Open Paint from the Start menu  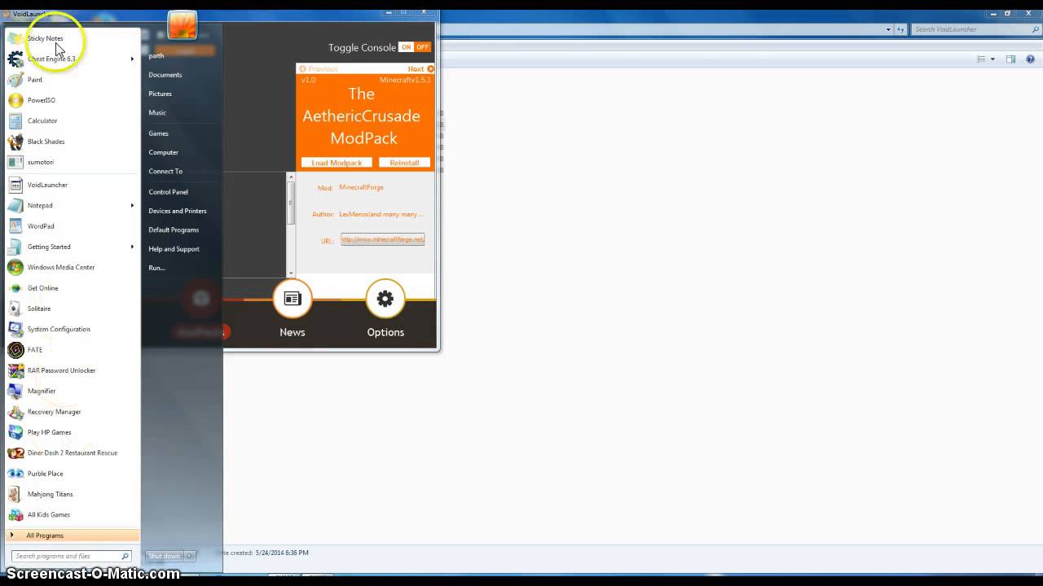(72, 80)
